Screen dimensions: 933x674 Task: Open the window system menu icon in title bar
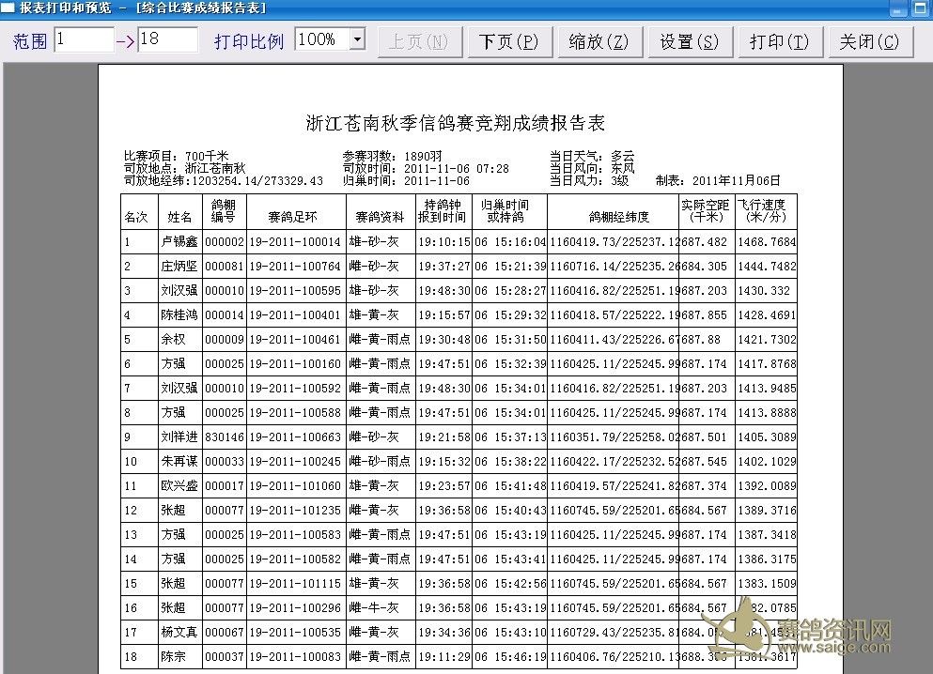(8, 8)
